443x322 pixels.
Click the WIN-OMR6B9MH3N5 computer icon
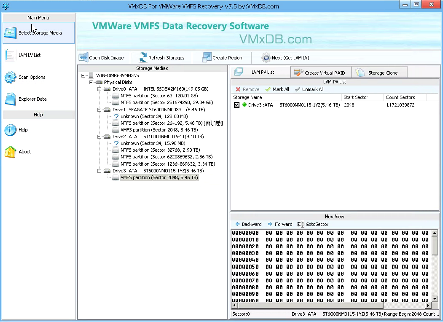[91, 75]
